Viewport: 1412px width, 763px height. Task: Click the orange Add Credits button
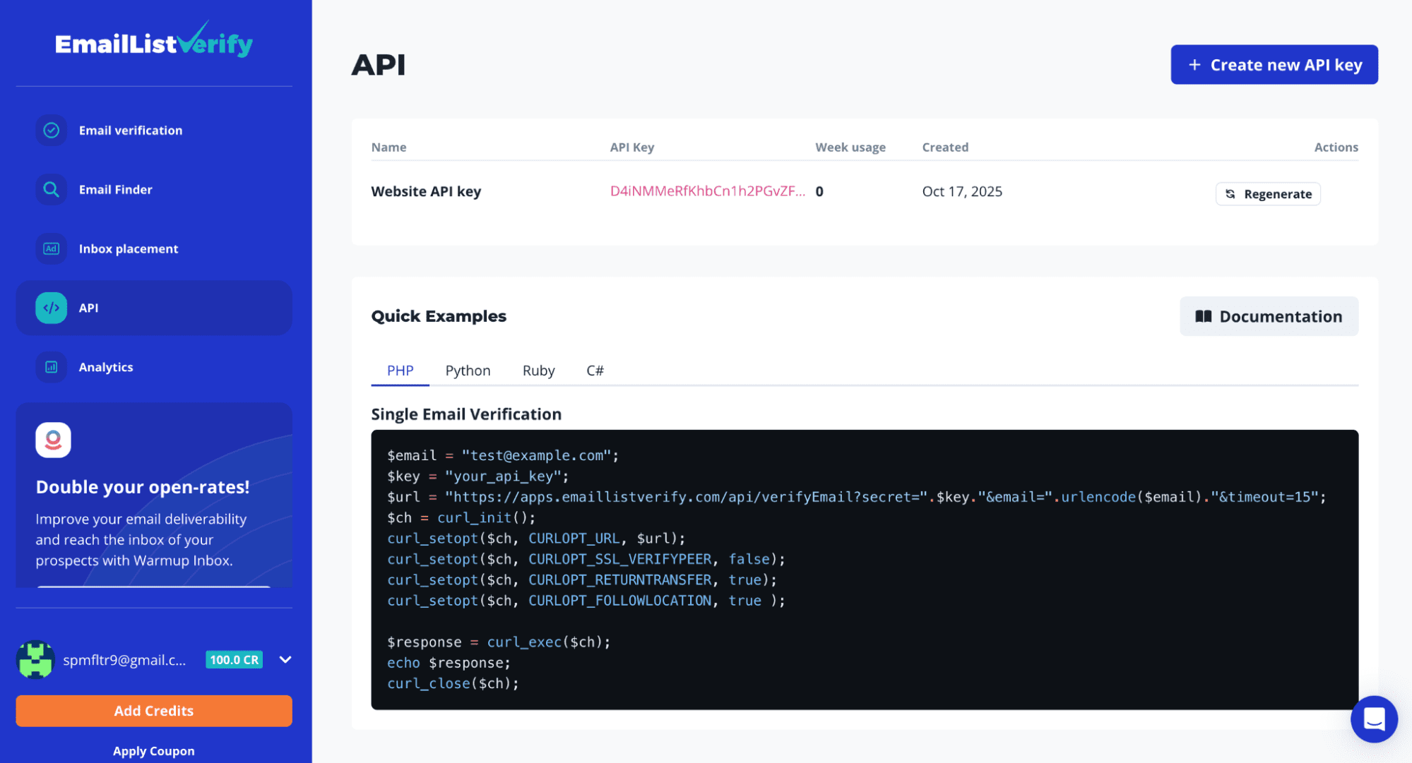coord(154,711)
